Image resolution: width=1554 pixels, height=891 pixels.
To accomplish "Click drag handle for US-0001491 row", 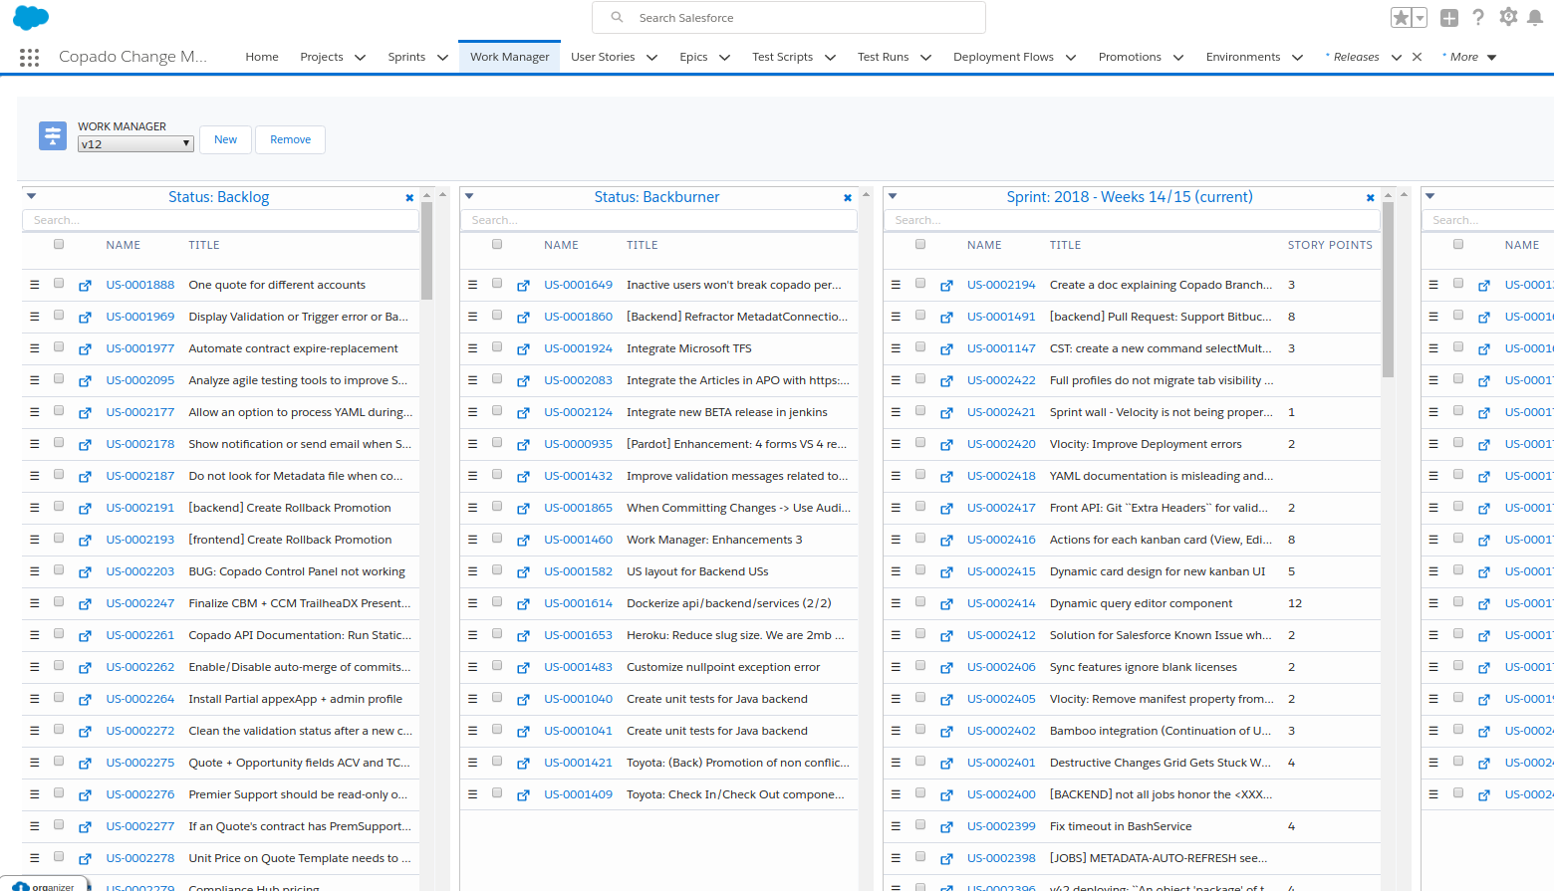I will (896, 317).
